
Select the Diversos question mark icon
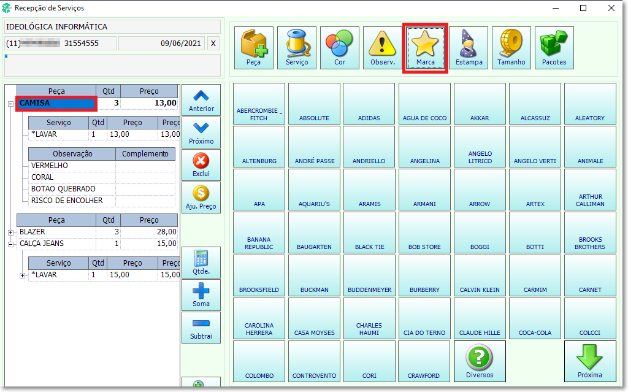480,361
